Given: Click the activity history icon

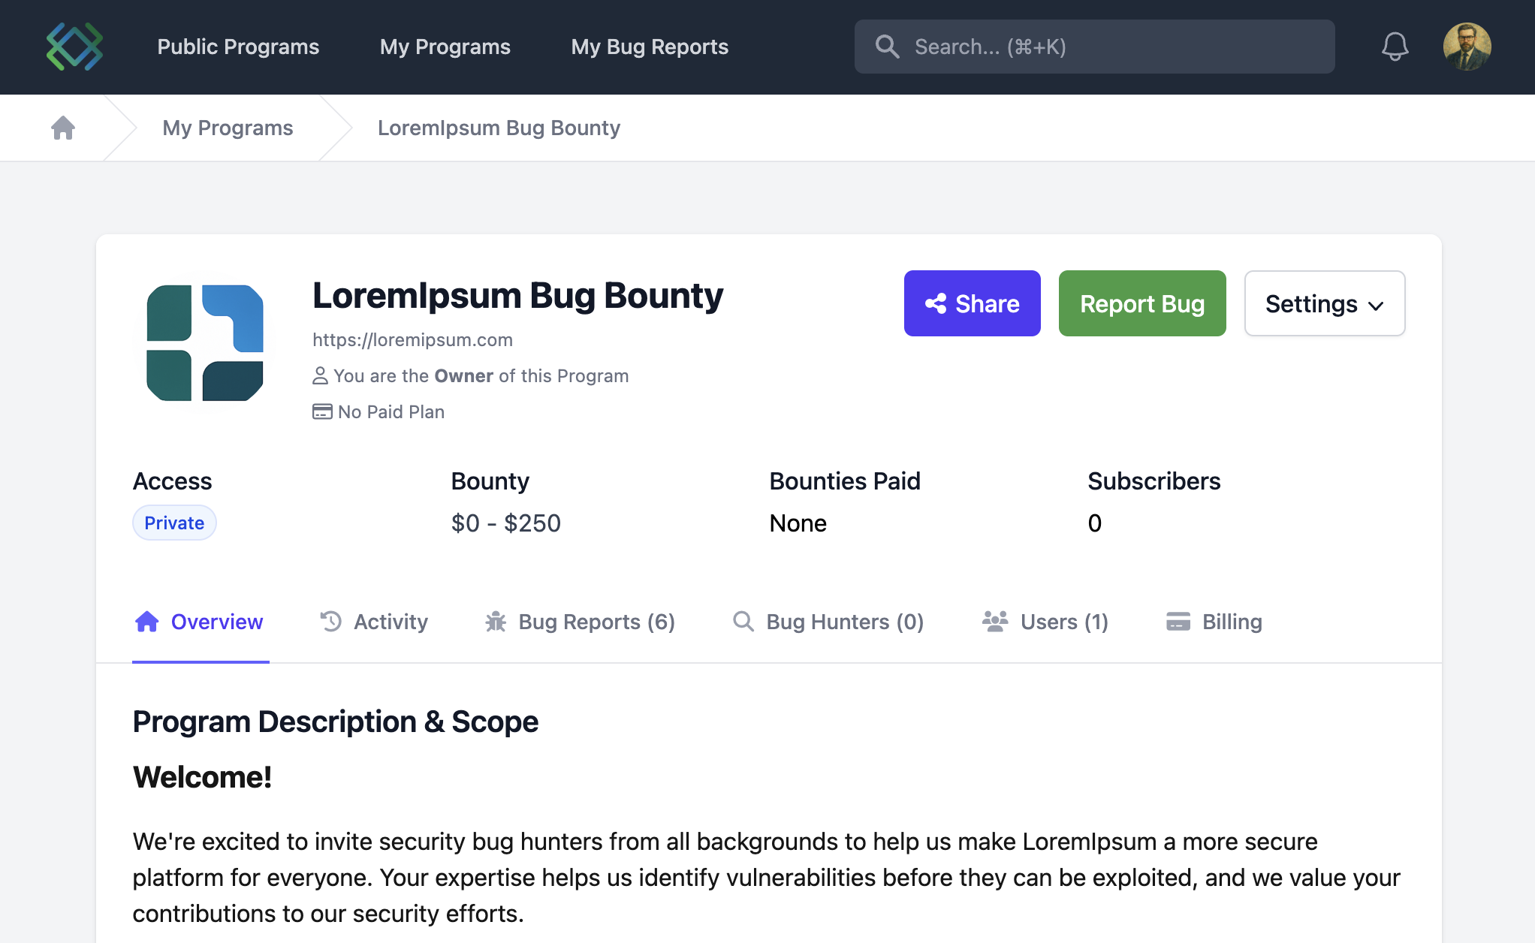Looking at the screenshot, I should point(330,622).
